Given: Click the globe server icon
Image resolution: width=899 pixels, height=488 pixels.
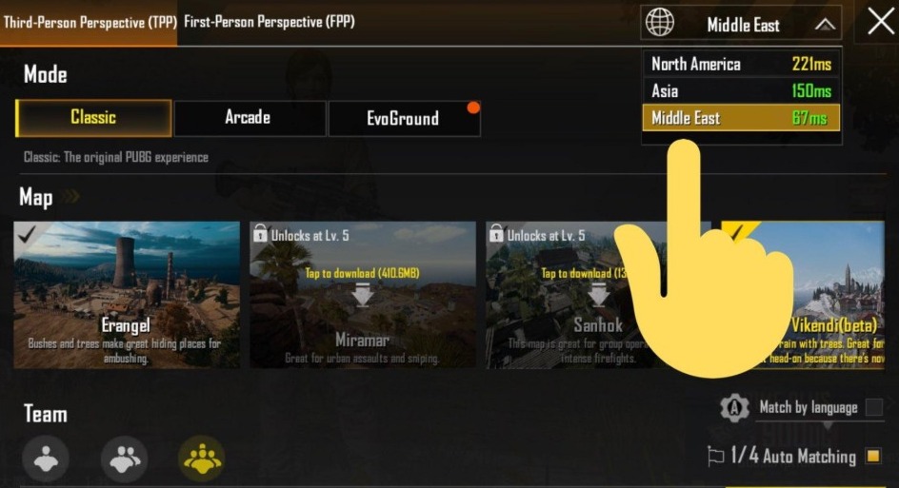Looking at the screenshot, I should pyautogui.click(x=660, y=22).
